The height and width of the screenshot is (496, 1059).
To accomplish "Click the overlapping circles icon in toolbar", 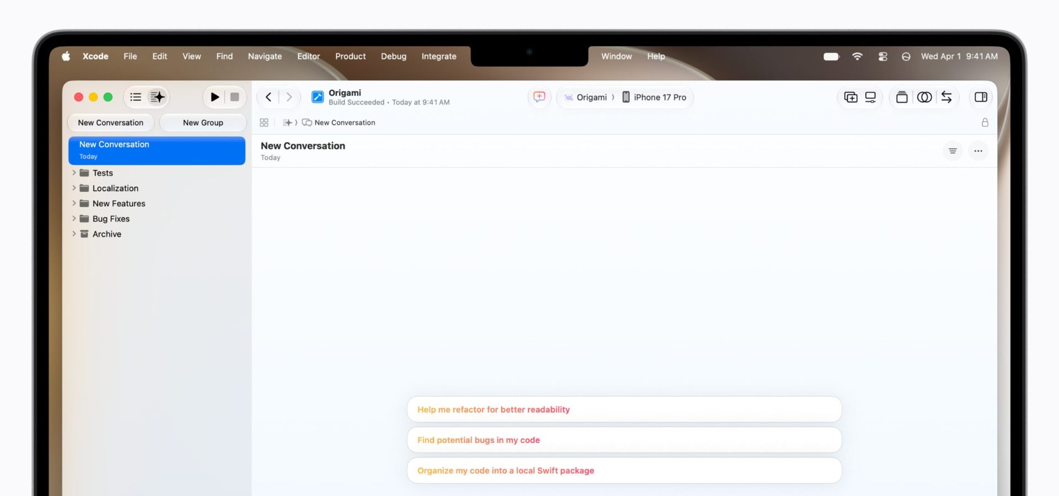I will click(x=924, y=97).
